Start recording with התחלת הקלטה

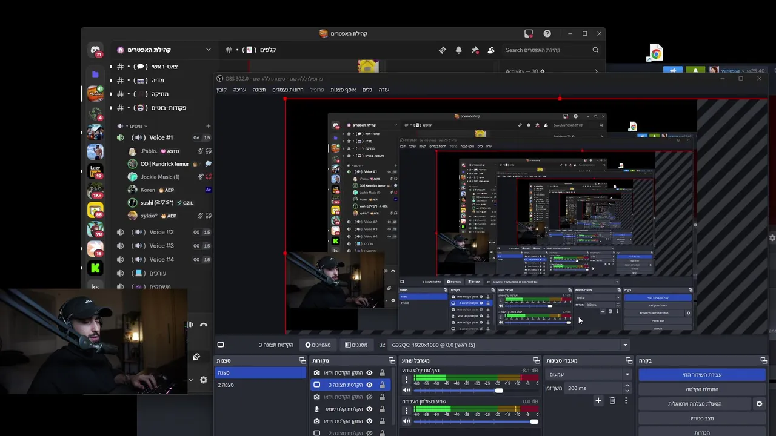(x=702, y=389)
